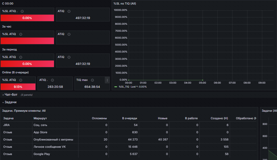Click info icon on %SL ATiQ under За период
This screenshot has width=277, height=160.
tap(21, 57)
